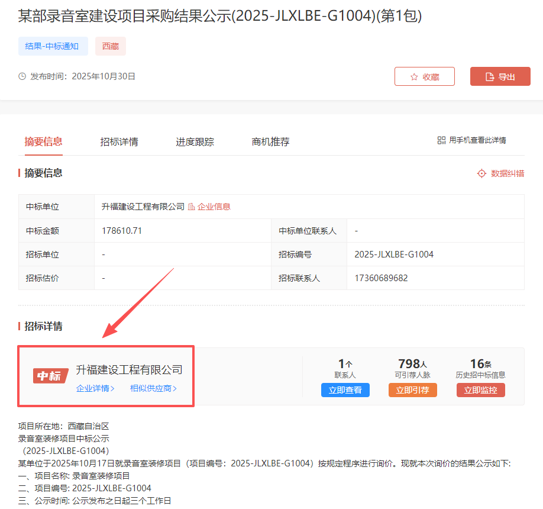The height and width of the screenshot is (509, 543).
Task: Switch to the 摘要信息 tab
Action: (x=43, y=141)
